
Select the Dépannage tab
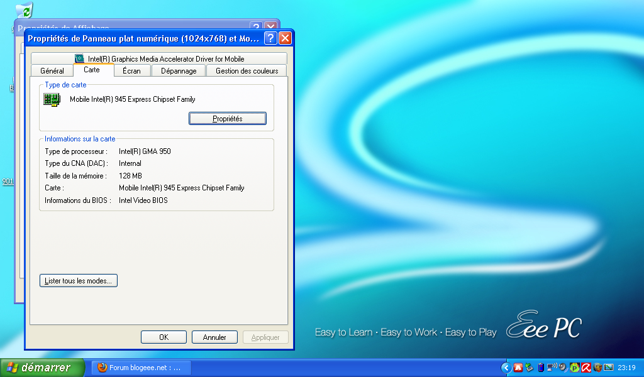tap(179, 71)
